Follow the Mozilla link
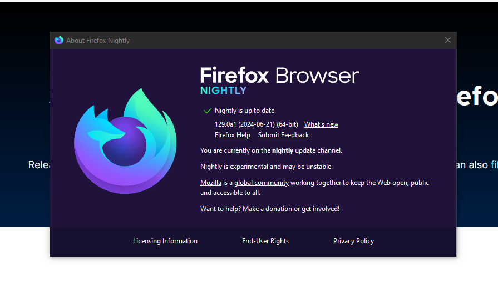This screenshot has height=286, width=498. coord(211,183)
